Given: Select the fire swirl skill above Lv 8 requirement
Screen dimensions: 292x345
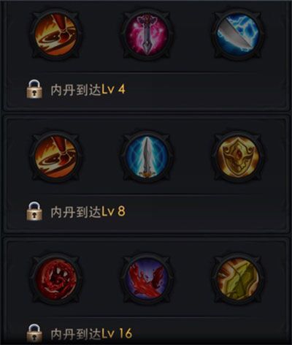Looking at the screenshot, I should 55,157.
